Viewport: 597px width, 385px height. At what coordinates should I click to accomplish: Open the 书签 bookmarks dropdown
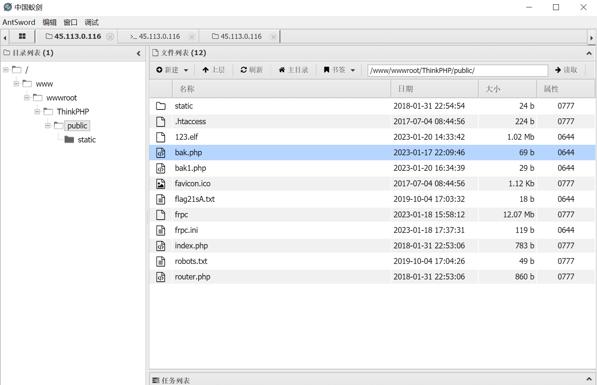[339, 70]
